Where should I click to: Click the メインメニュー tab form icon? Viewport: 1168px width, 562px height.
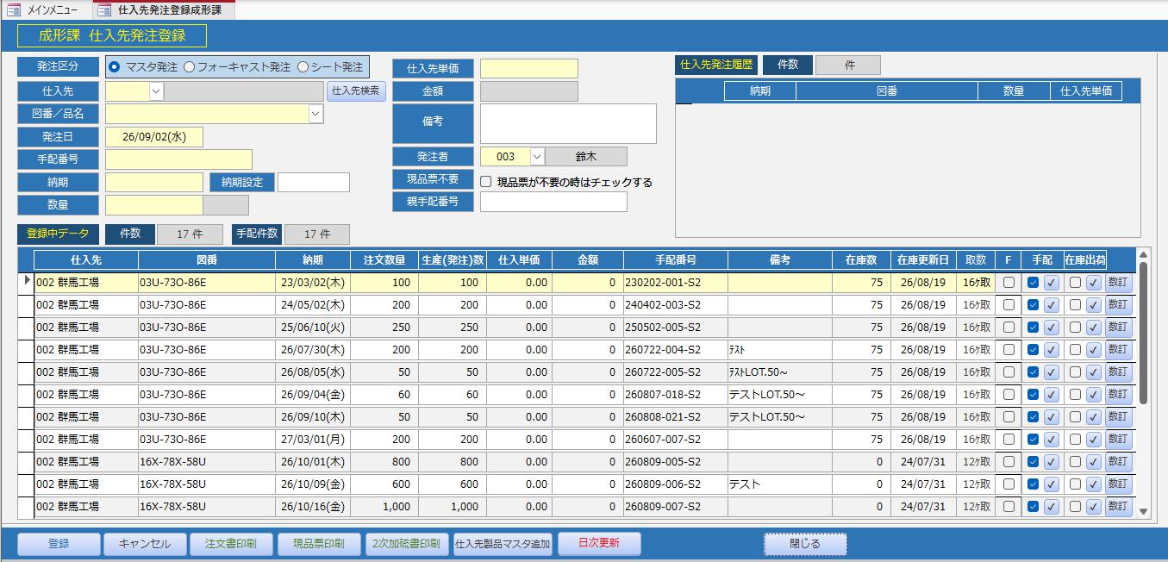point(14,10)
